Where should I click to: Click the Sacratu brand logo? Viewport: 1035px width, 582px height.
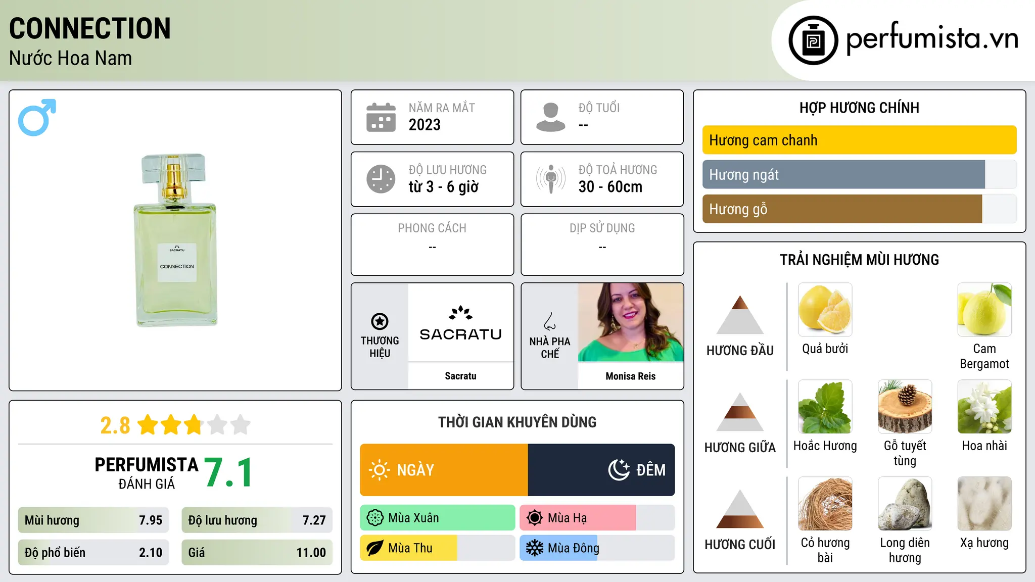pyautogui.click(x=461, y=323)
